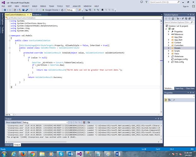Click the Home icon in Solution Explorer
The image size is (196, 157).
[173, 18]
